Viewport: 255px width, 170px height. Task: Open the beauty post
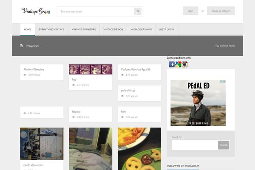(x=76, y=112)
